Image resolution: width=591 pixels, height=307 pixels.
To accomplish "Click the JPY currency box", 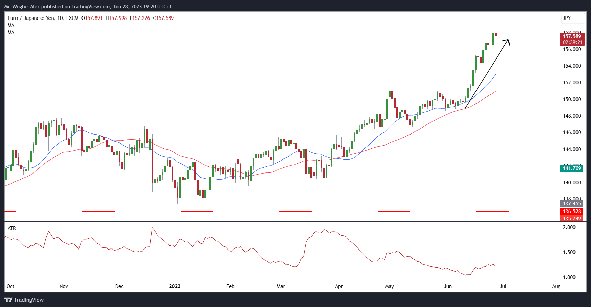I will click(573, 18).
